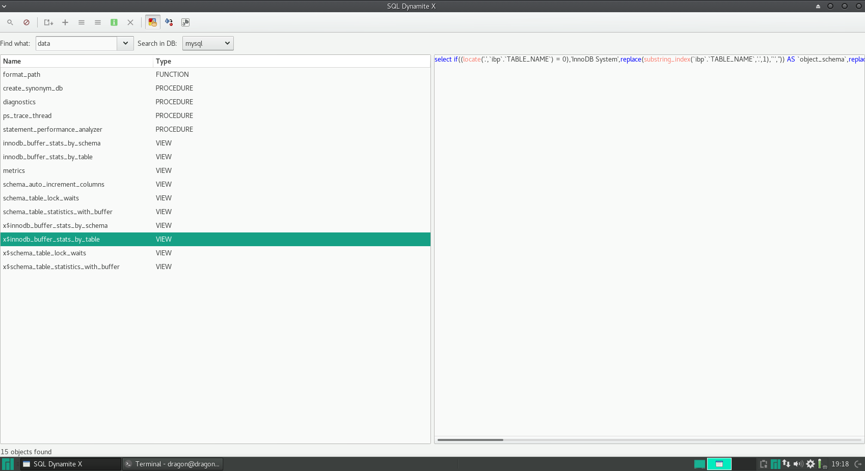Click the green info icon

point(114,22)
